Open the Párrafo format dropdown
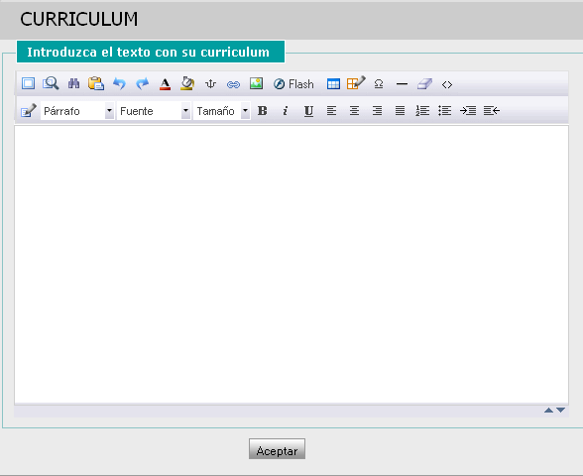The height and width of the screenshot is (476, 583). (77, 111)
